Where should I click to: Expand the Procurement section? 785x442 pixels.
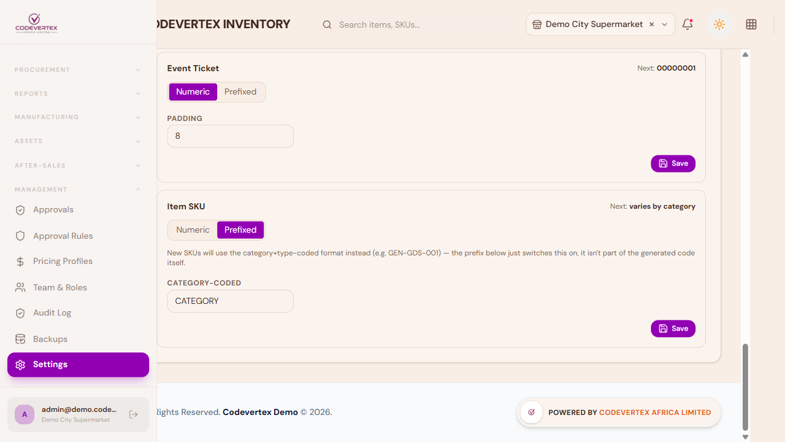(78, 70)
